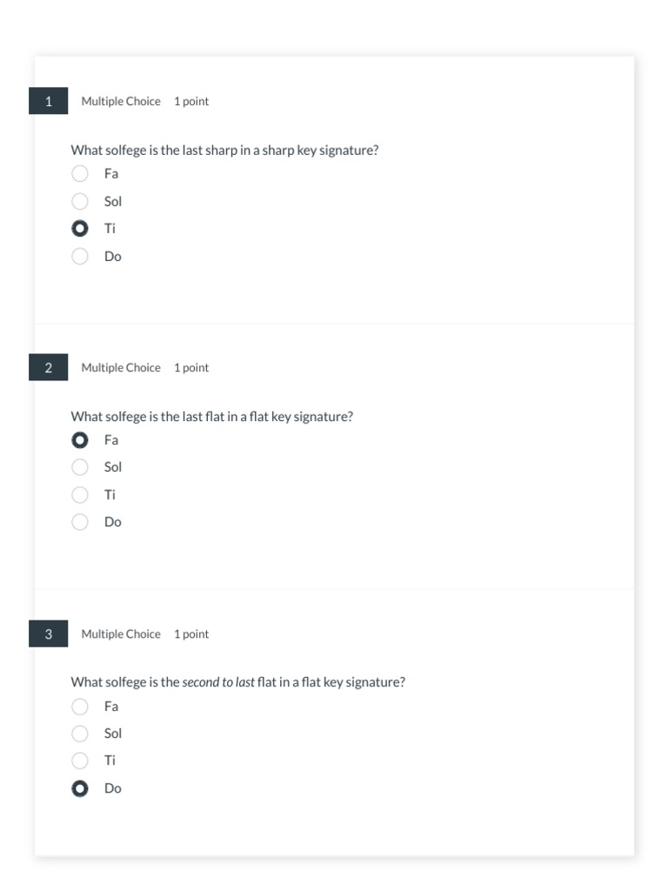Select Sol for question 1
668x891 pixels.
click(x=80, y=201)
